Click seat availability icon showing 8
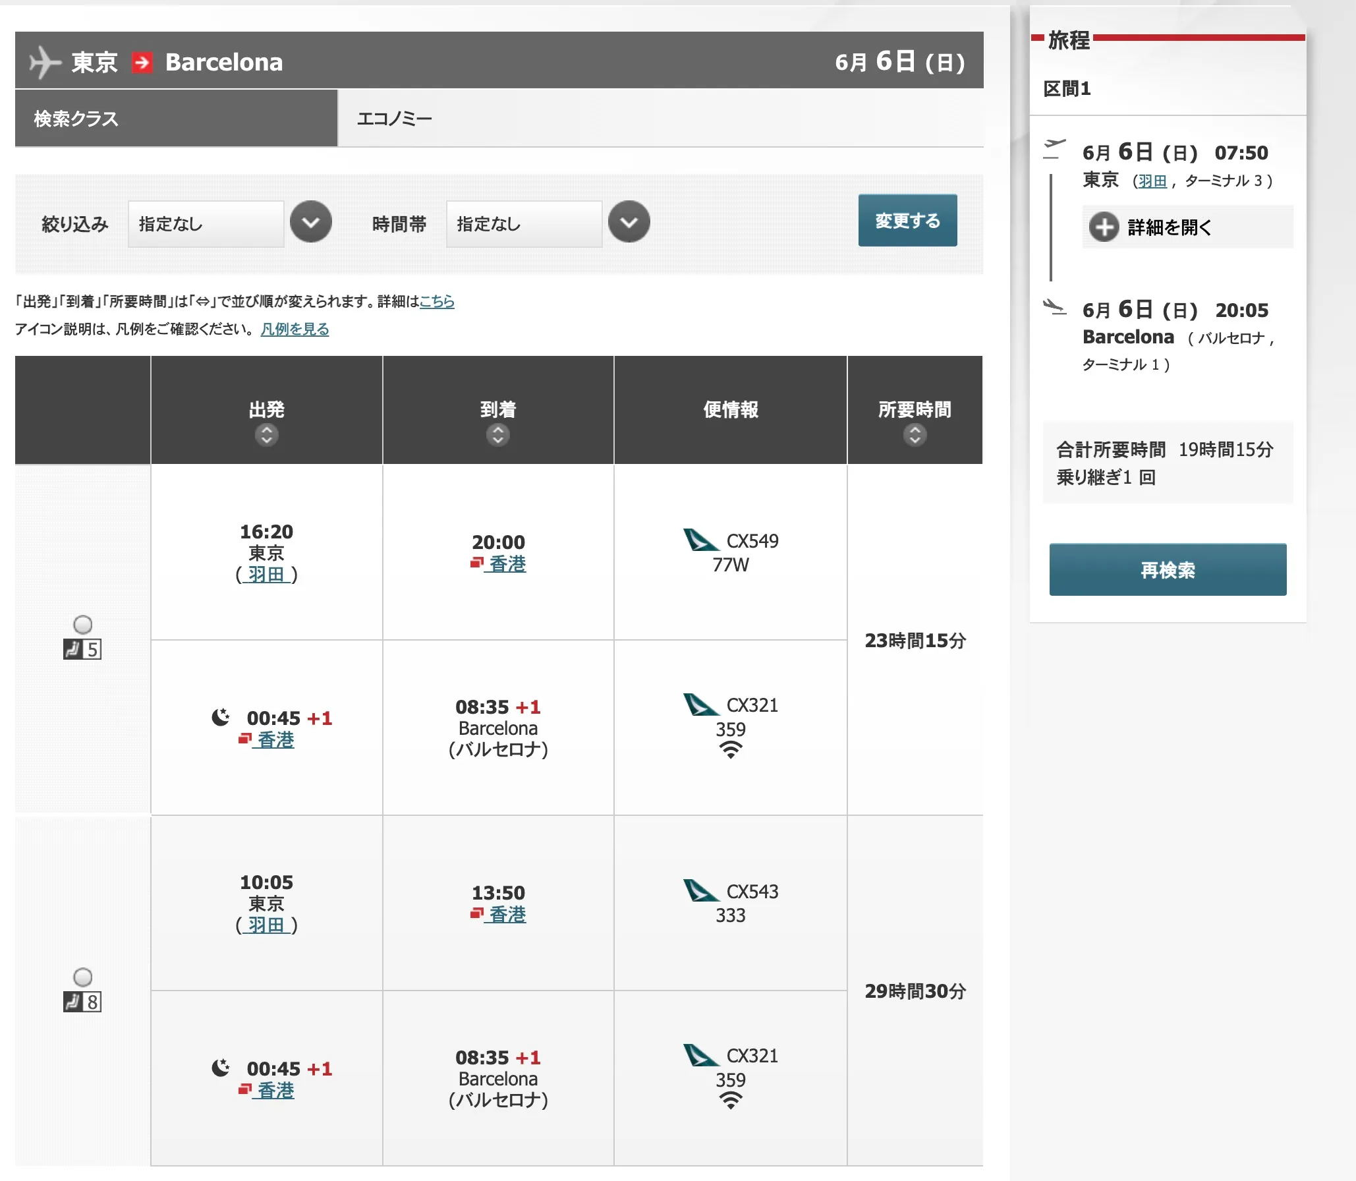The width and height of the screenshot is (1356, 1181). point(82,1002)
